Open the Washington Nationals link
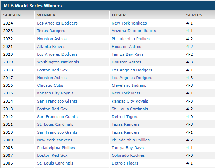The image size is (216, 168). pyautogui.click(x=58, y=62)
